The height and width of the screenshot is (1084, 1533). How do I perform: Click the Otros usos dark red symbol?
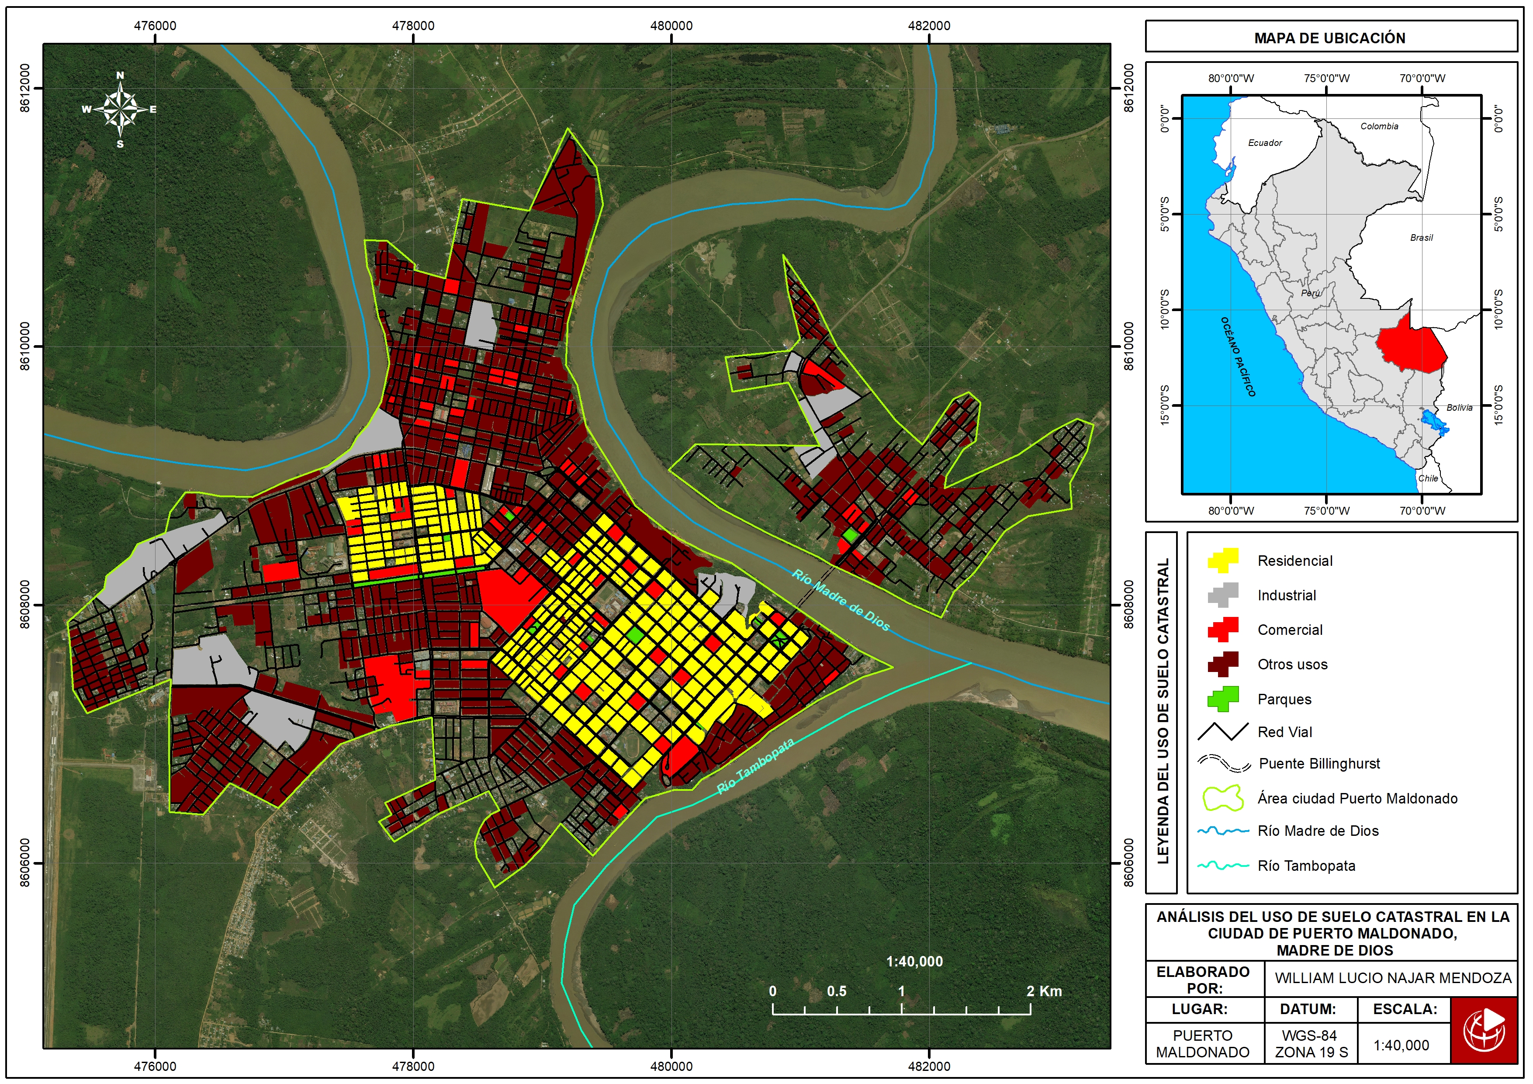(1223, 665)
